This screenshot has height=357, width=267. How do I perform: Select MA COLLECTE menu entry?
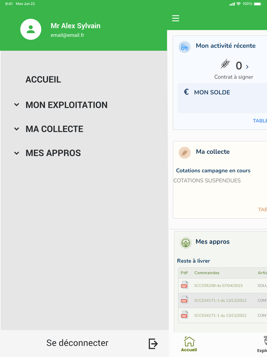point(54,129)
